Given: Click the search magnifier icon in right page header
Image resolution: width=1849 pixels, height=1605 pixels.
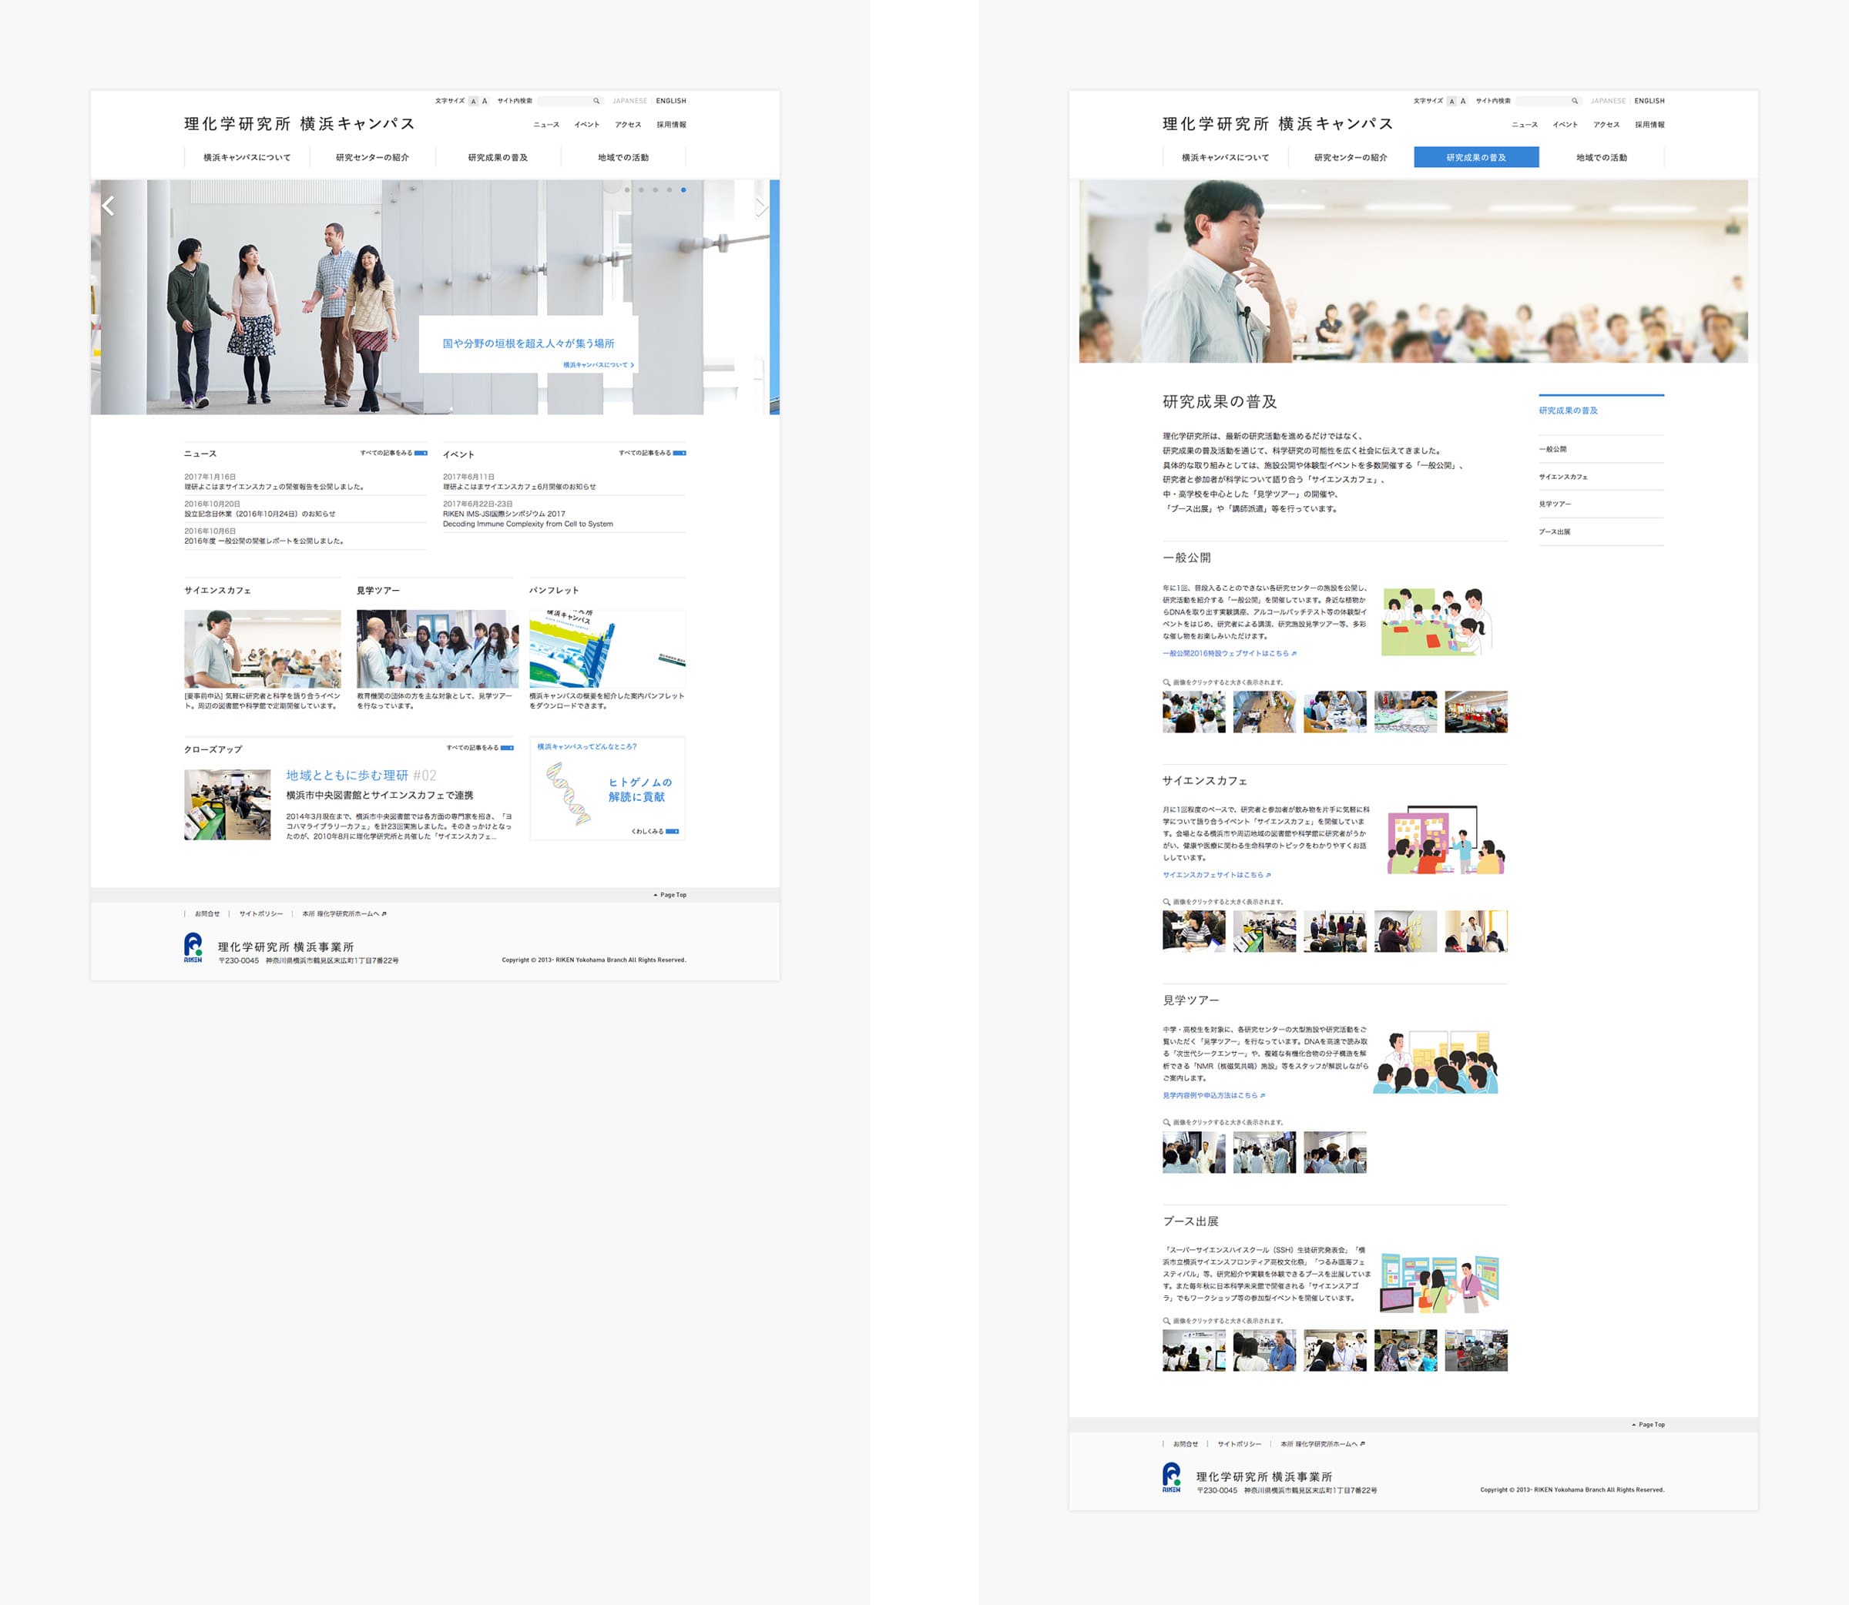Looking at the screenshot, I should (1574, 101).
